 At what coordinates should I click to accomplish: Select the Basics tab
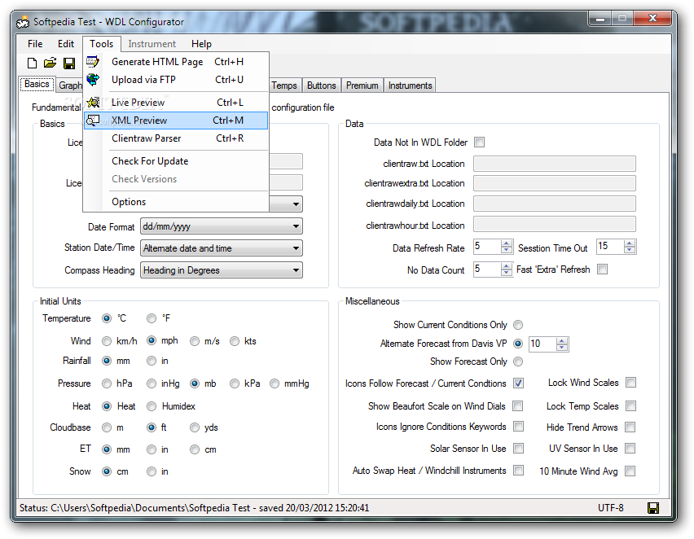(x=37, y=84)
